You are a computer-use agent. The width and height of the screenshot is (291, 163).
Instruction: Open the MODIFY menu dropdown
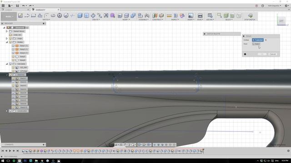(x=126, y=19)
